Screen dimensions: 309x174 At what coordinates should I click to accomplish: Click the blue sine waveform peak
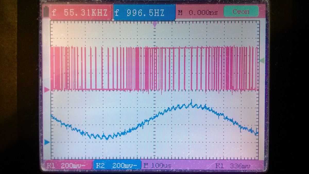coord(191,104)
